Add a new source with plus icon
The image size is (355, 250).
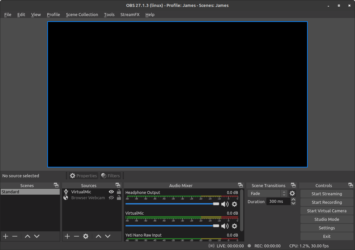(67, 236)
